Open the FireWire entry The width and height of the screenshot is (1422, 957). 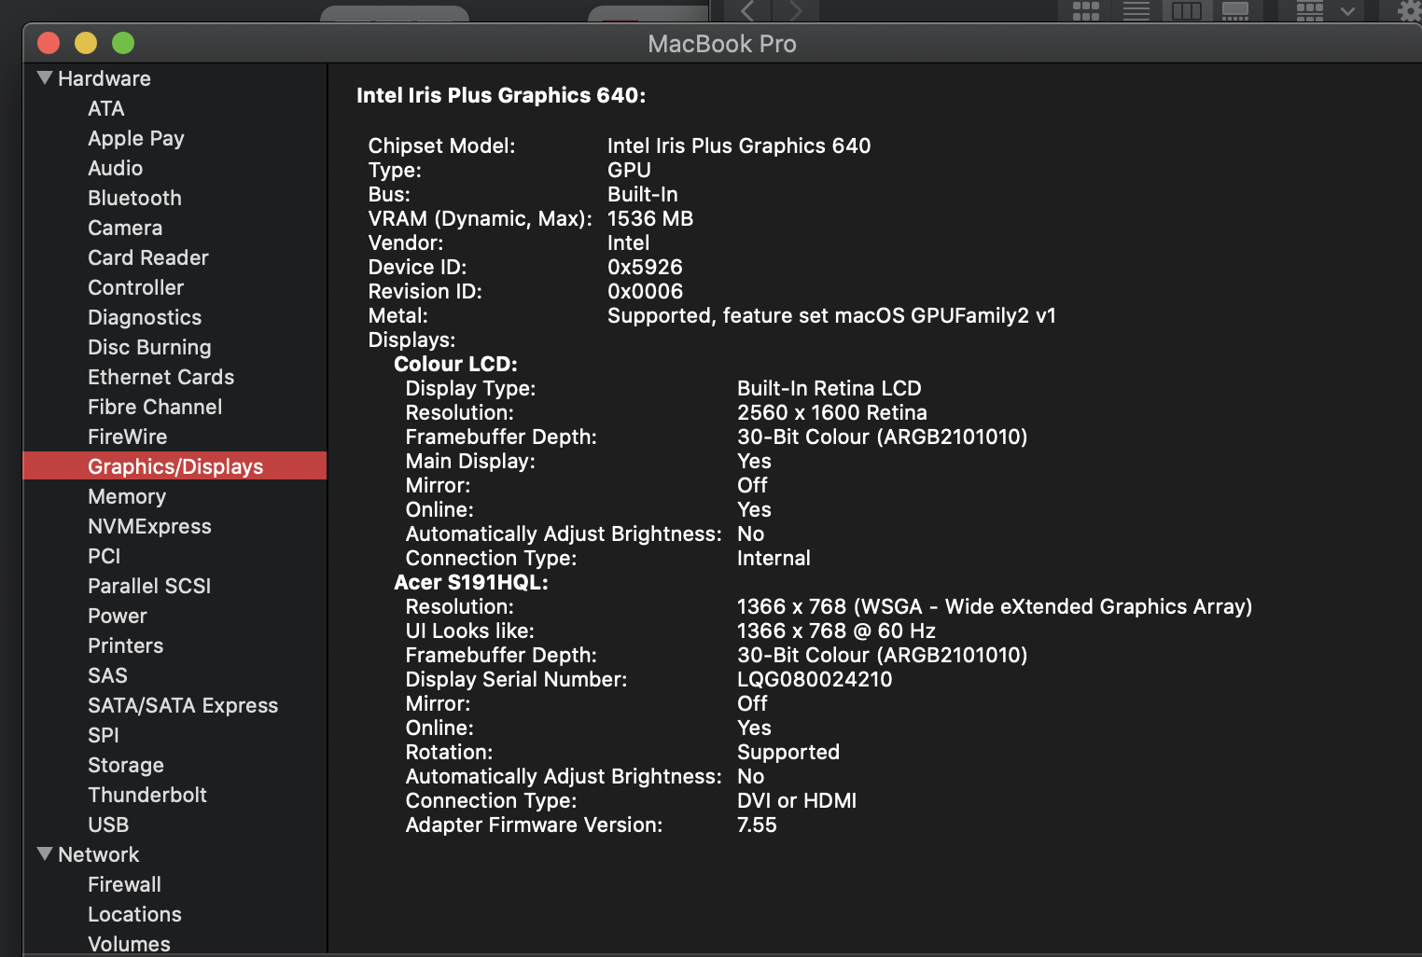coord(128,437)
